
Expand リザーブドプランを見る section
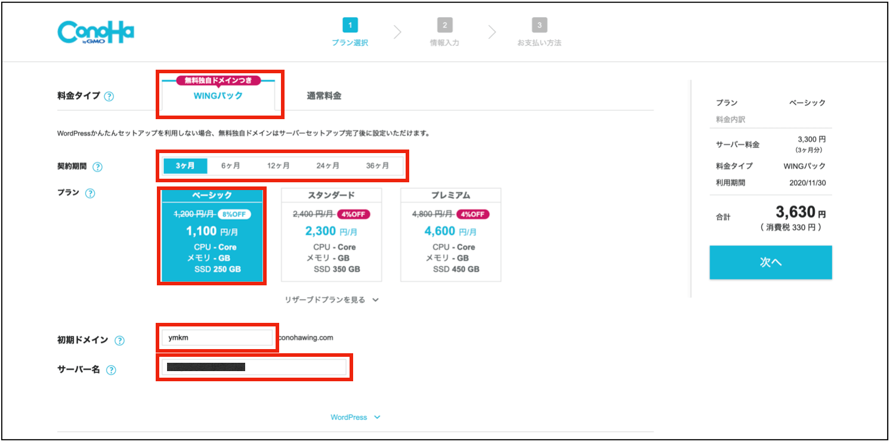pyautogui.click(x=332, y=300)
